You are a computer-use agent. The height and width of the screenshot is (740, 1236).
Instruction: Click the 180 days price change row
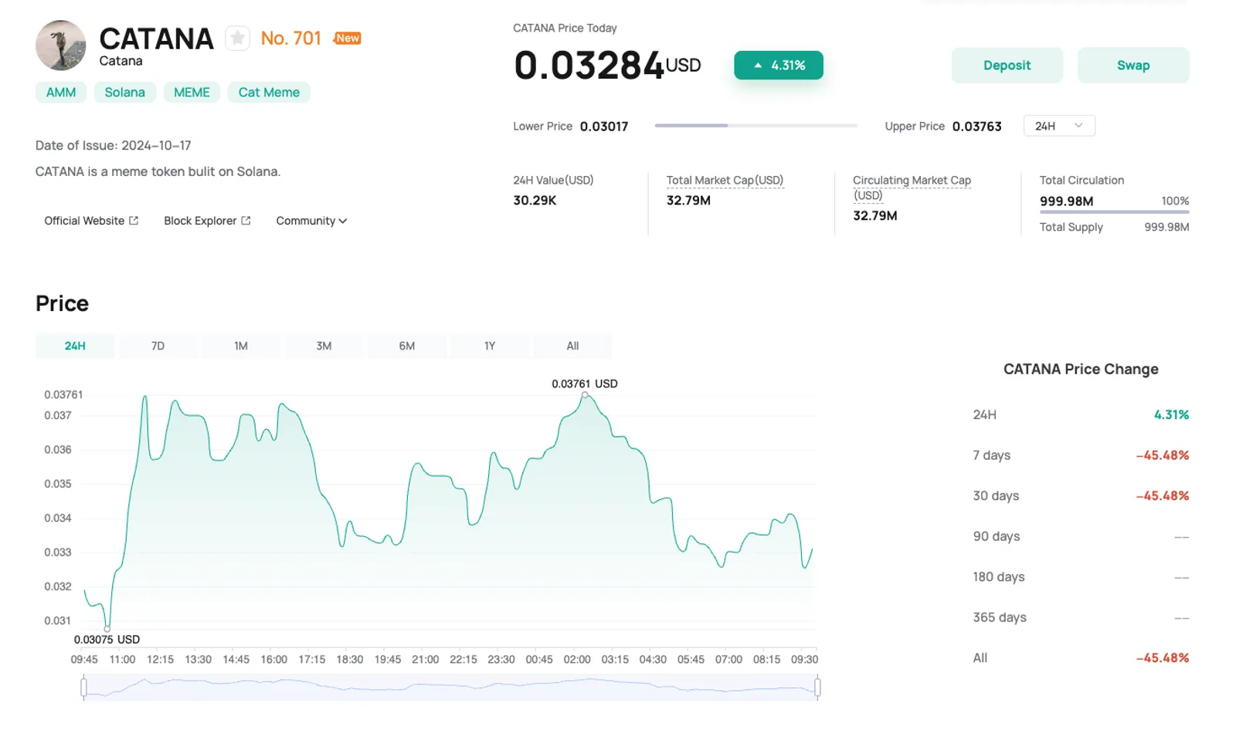[x=1081, y=577]
